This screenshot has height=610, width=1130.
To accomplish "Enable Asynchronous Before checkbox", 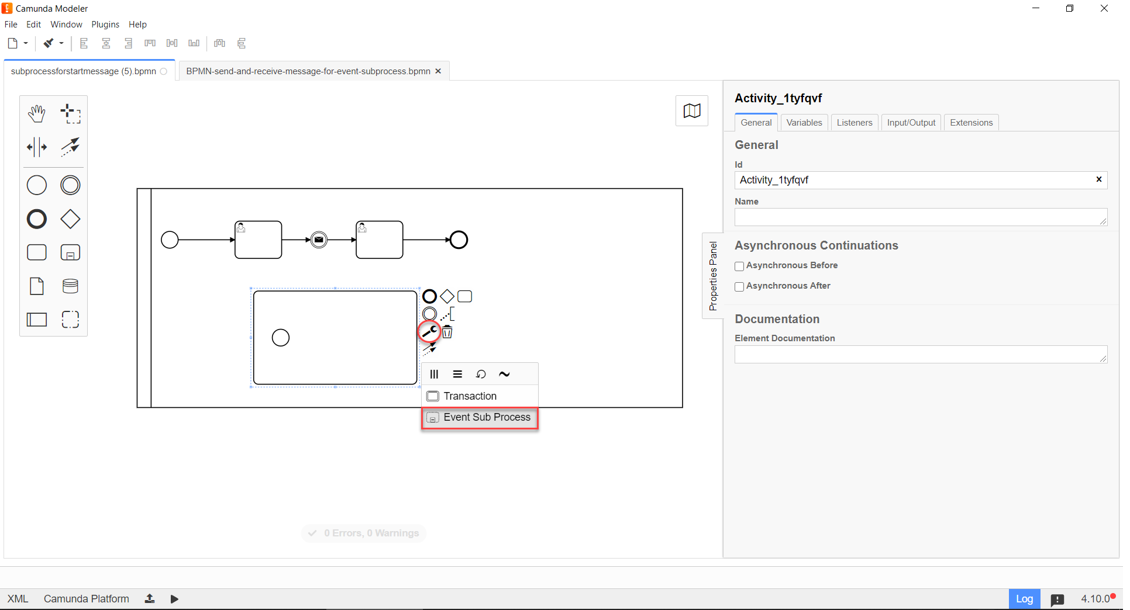I will tap(739, 266).
